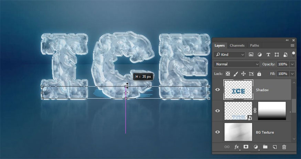The width and height of the screenshot is (301, 159).
Task: Select the reflection smart object thumbnail
Action: tap(238, 111)
